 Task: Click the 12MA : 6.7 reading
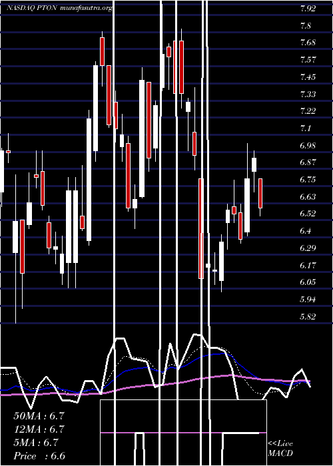(x=39, y=429)
